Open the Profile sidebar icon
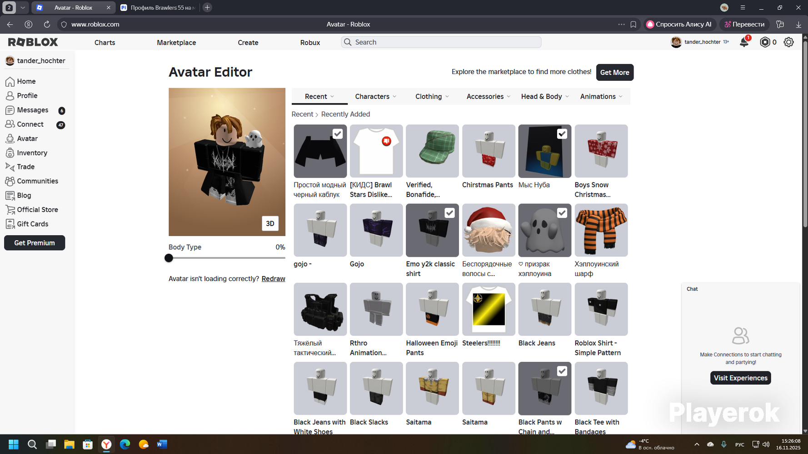Image resolution: width=808 pixels, height=454 pixels. point(10,96)
